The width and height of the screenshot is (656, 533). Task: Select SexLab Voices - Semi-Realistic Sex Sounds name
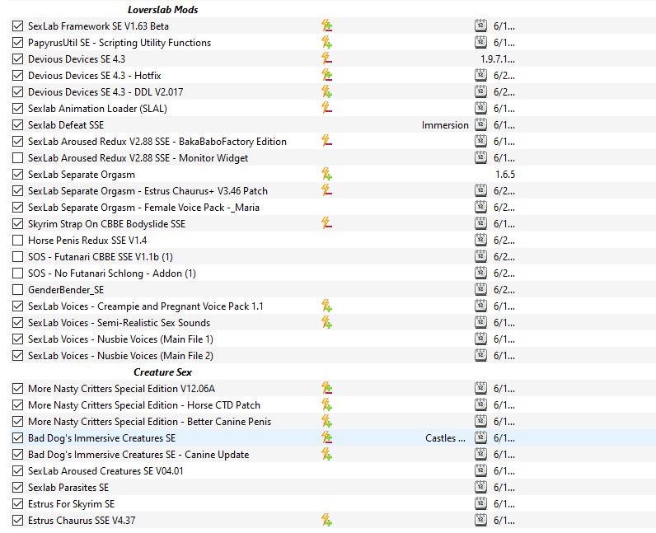click(119, 323)
